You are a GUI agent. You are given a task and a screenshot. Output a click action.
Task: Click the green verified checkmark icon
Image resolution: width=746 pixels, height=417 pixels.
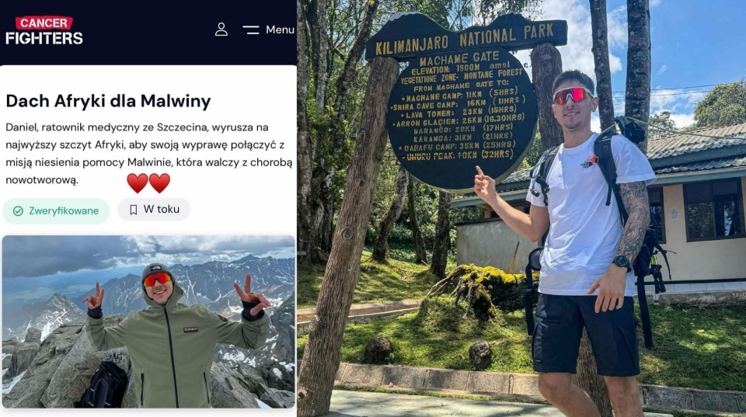point(18,211)
